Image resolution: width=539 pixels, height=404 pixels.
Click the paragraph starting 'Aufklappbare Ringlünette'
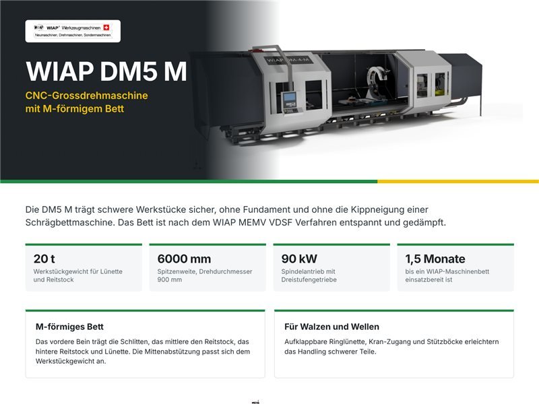[x=391, y=347]
